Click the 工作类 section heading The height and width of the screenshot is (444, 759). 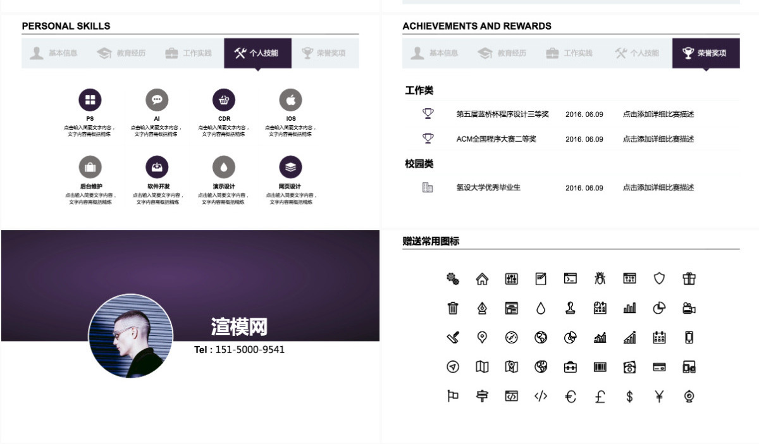(419, 90)
